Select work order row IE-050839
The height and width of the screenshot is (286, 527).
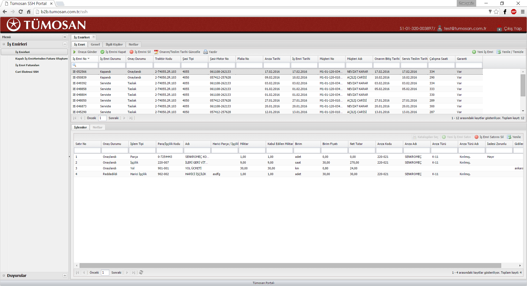click(x=277, y=77)
